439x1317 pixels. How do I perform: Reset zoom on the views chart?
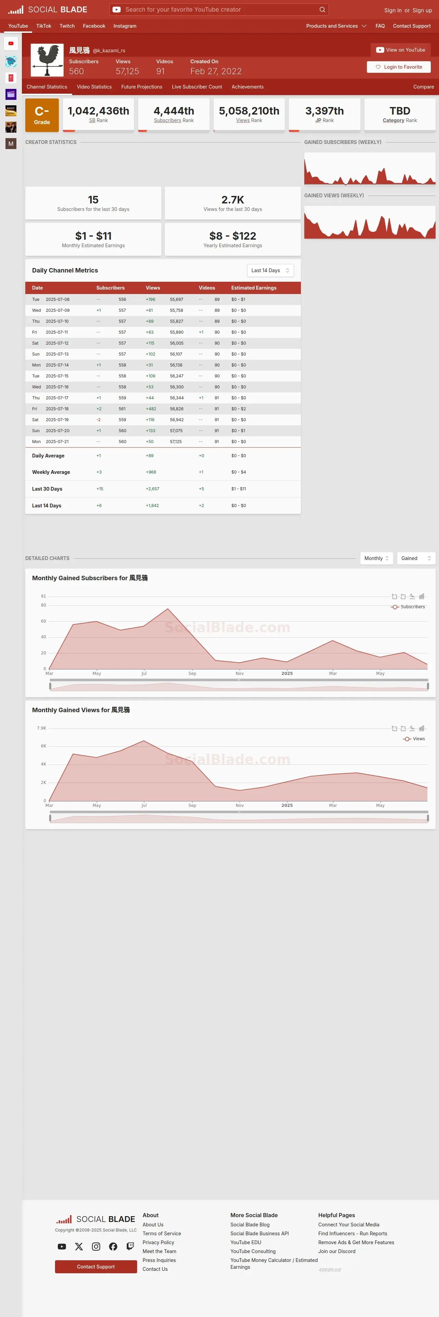coord(403,729)
